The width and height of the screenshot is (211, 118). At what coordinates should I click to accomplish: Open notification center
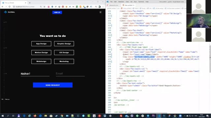(208, 116)
